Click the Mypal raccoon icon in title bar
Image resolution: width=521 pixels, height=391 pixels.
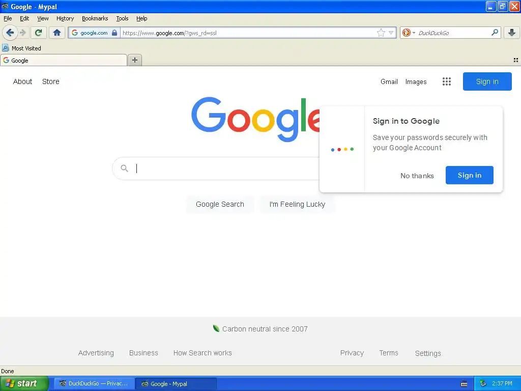pos(5,6)
